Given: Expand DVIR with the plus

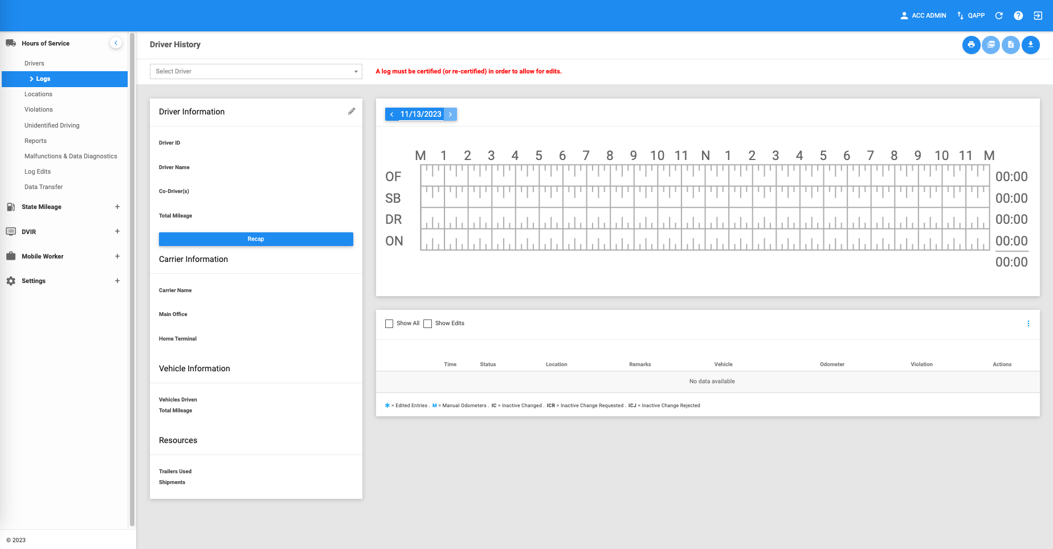Looking at the screenshot, I should click(117, 231).
